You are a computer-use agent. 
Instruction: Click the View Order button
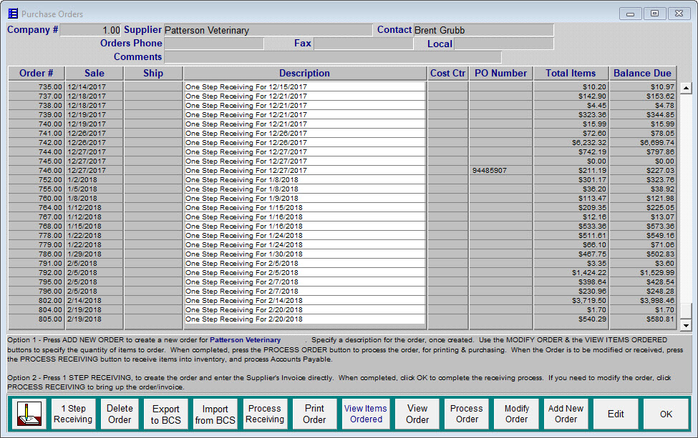pos(417,414)
